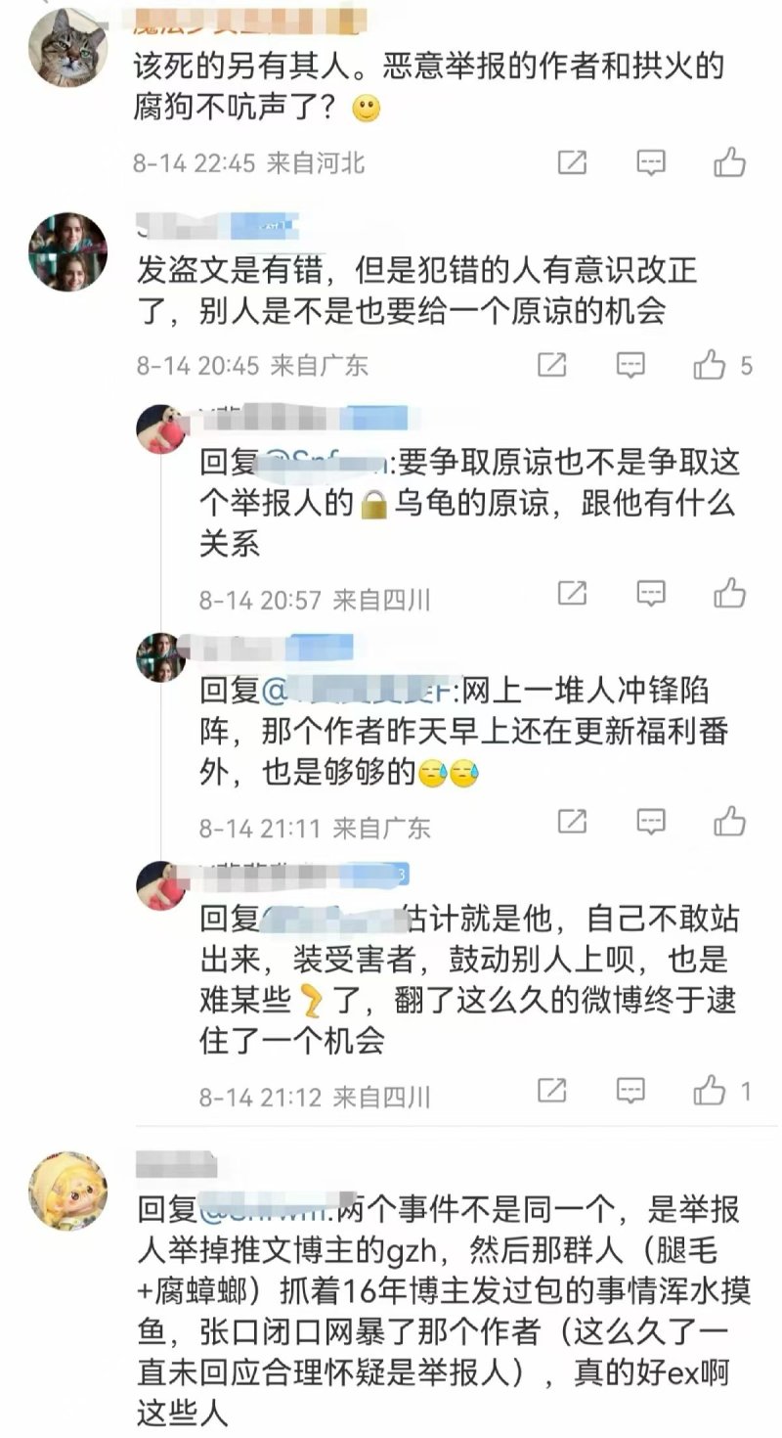
Task: Share the 8-14 22:45 Hebei comment
Action: (x=572, y=162)
